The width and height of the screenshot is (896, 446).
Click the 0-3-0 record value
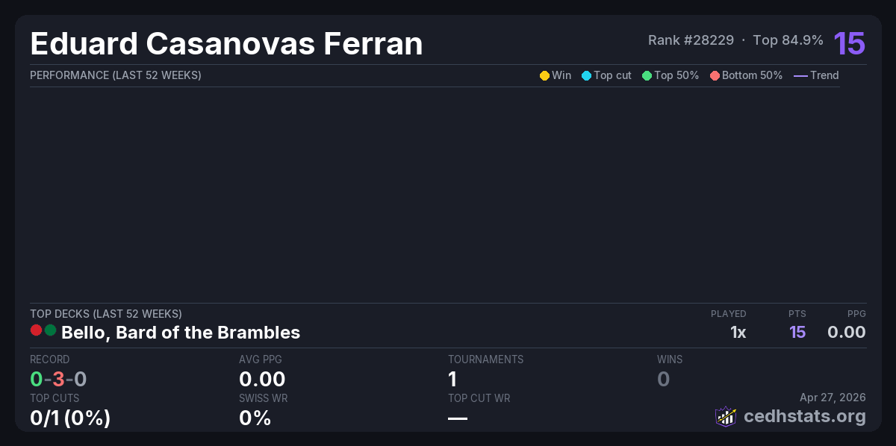click(58, 379)
